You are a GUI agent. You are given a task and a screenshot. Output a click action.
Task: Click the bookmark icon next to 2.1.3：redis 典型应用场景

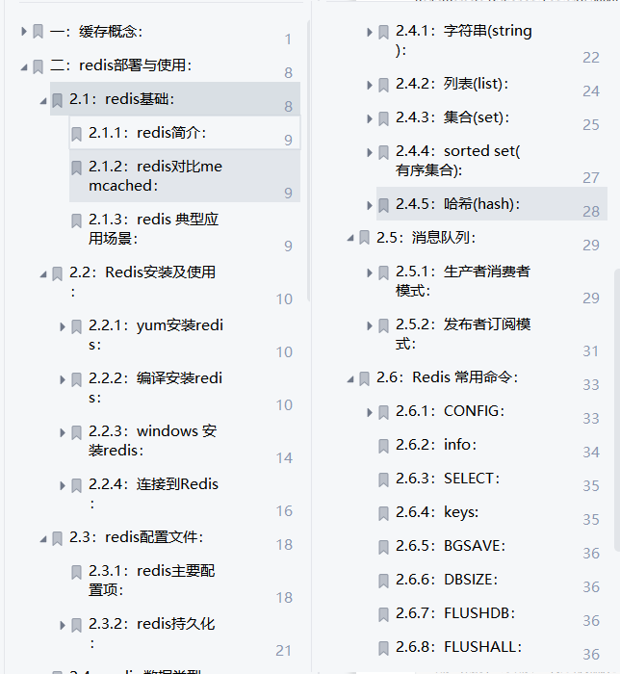(77, 220)
